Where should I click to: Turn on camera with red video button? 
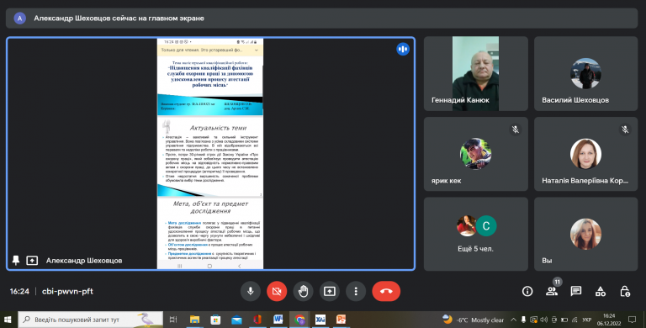pyautogui.click(x=277, y=291)
